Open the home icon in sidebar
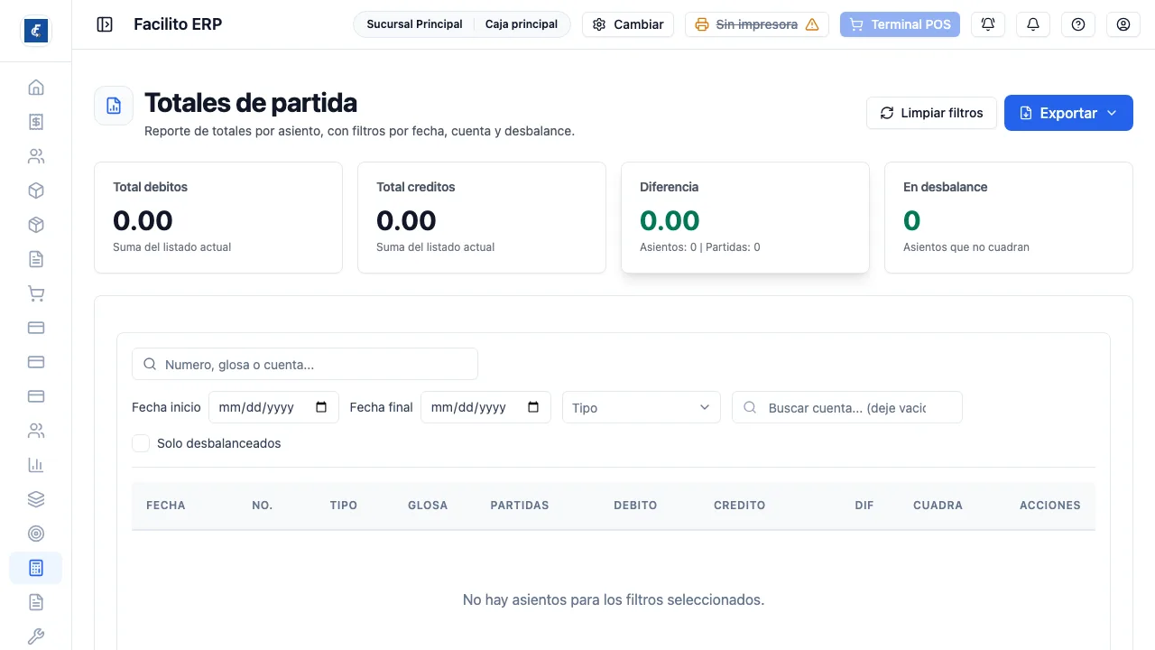 click(36, 88)
